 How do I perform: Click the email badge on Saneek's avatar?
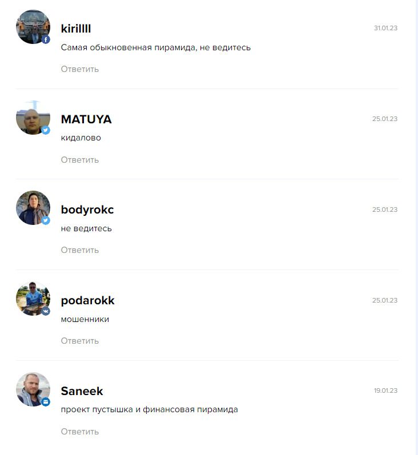46,402
